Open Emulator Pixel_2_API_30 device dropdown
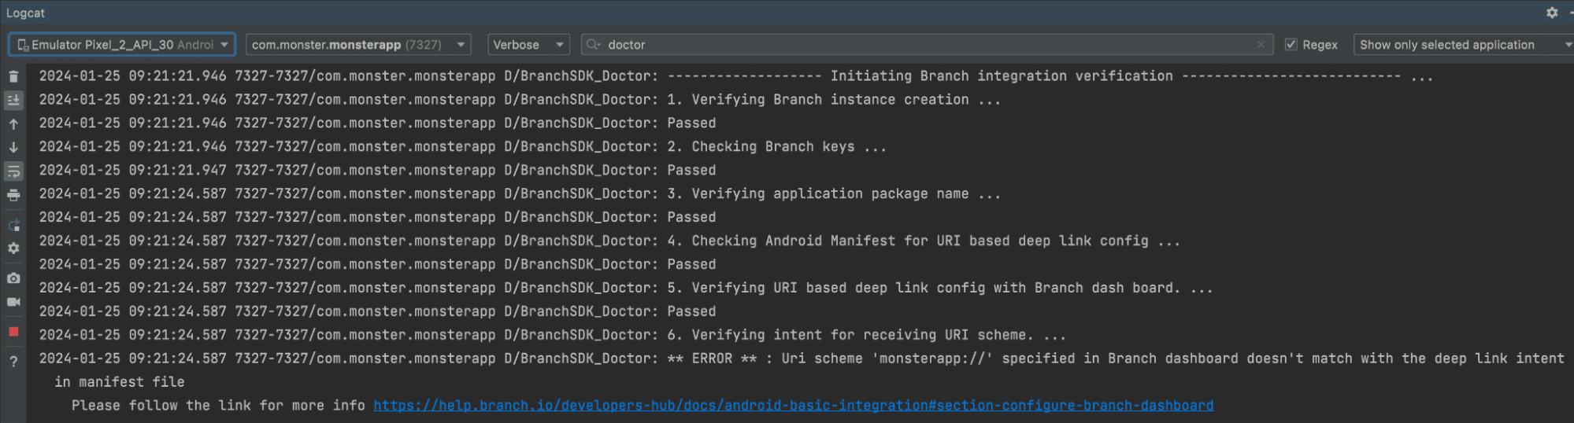This screenshot has width=1574, height=423. point(122,45)
